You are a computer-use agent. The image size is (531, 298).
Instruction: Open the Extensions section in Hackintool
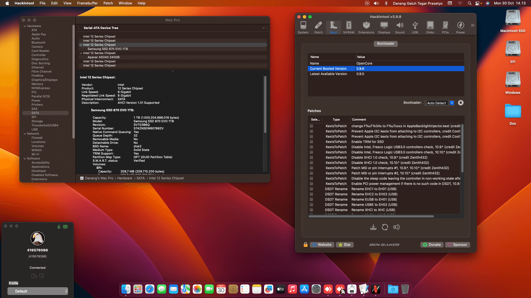[366, 27]
